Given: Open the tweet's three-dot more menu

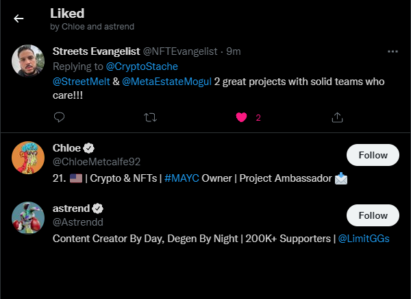Looking at the screenshot, I should point(393,51).
